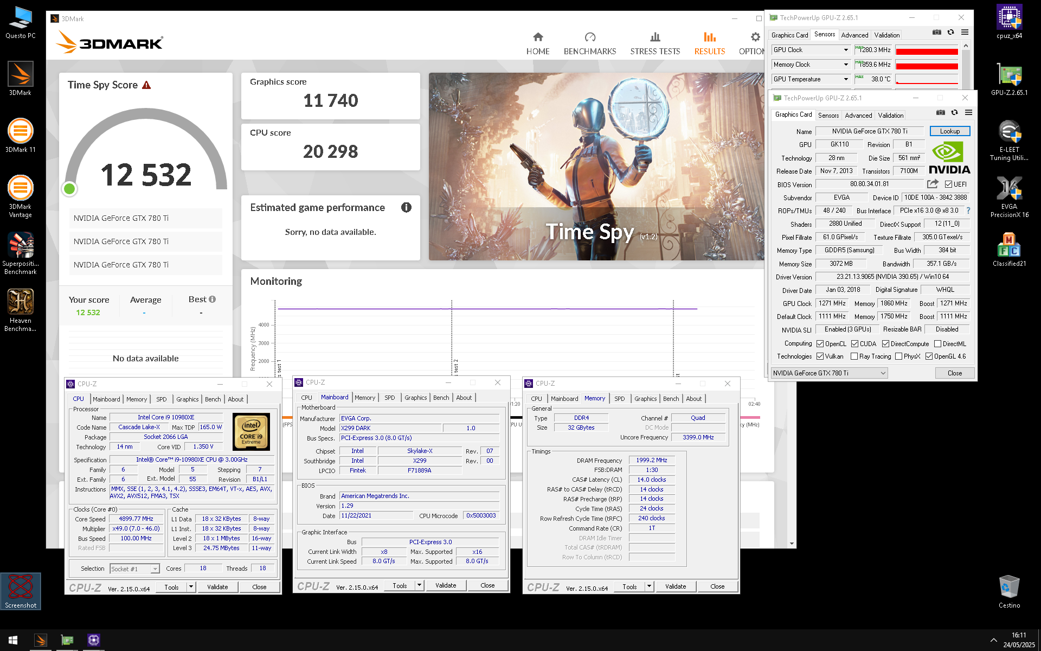Viewport: 1041px width, 651px height.
Task: Expand Tools dropdown arrow in CPU-Z Mainboard window
Action: pyautogui.click(x=419, y=585)
